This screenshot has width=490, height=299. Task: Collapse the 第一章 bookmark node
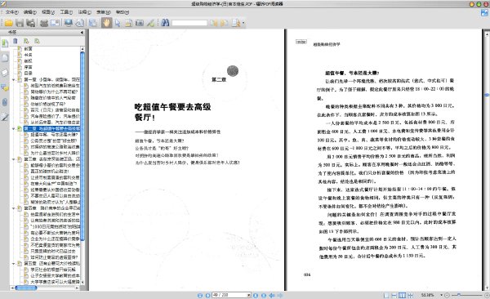(13, 80)
